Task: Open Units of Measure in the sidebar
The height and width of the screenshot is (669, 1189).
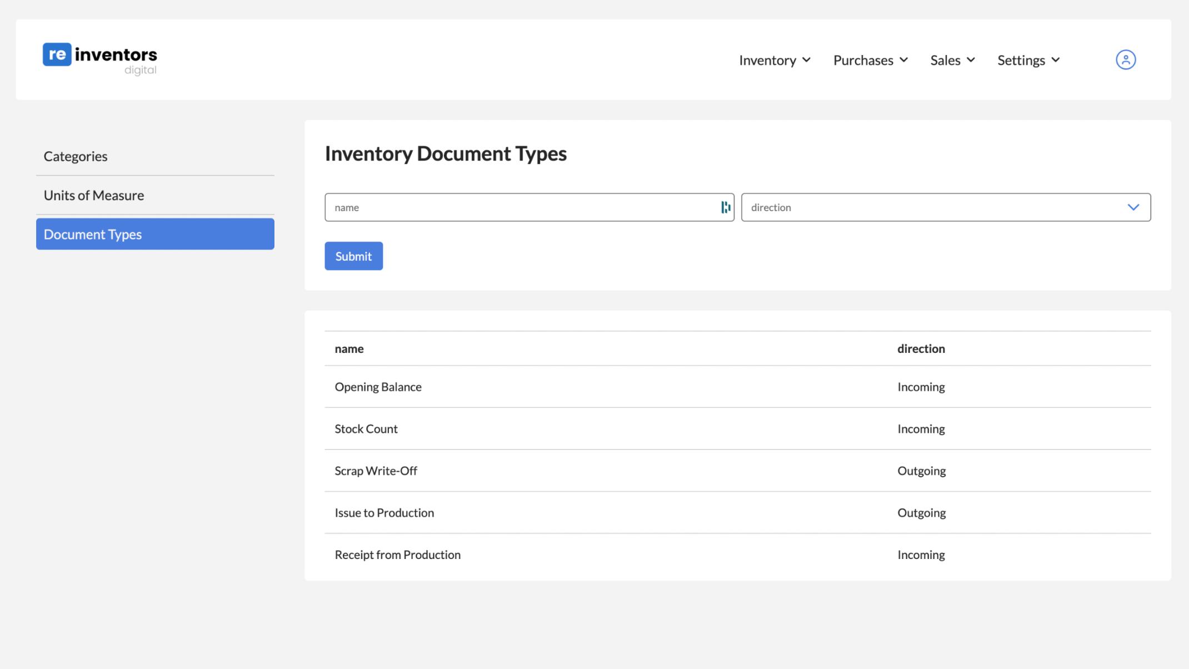Action: pos(155,195)
